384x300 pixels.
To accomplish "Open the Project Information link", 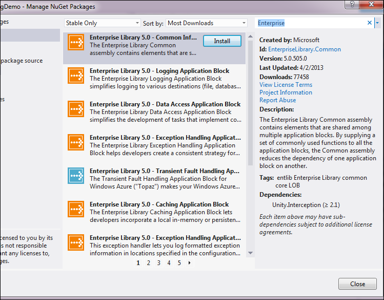I will (286, 92).
